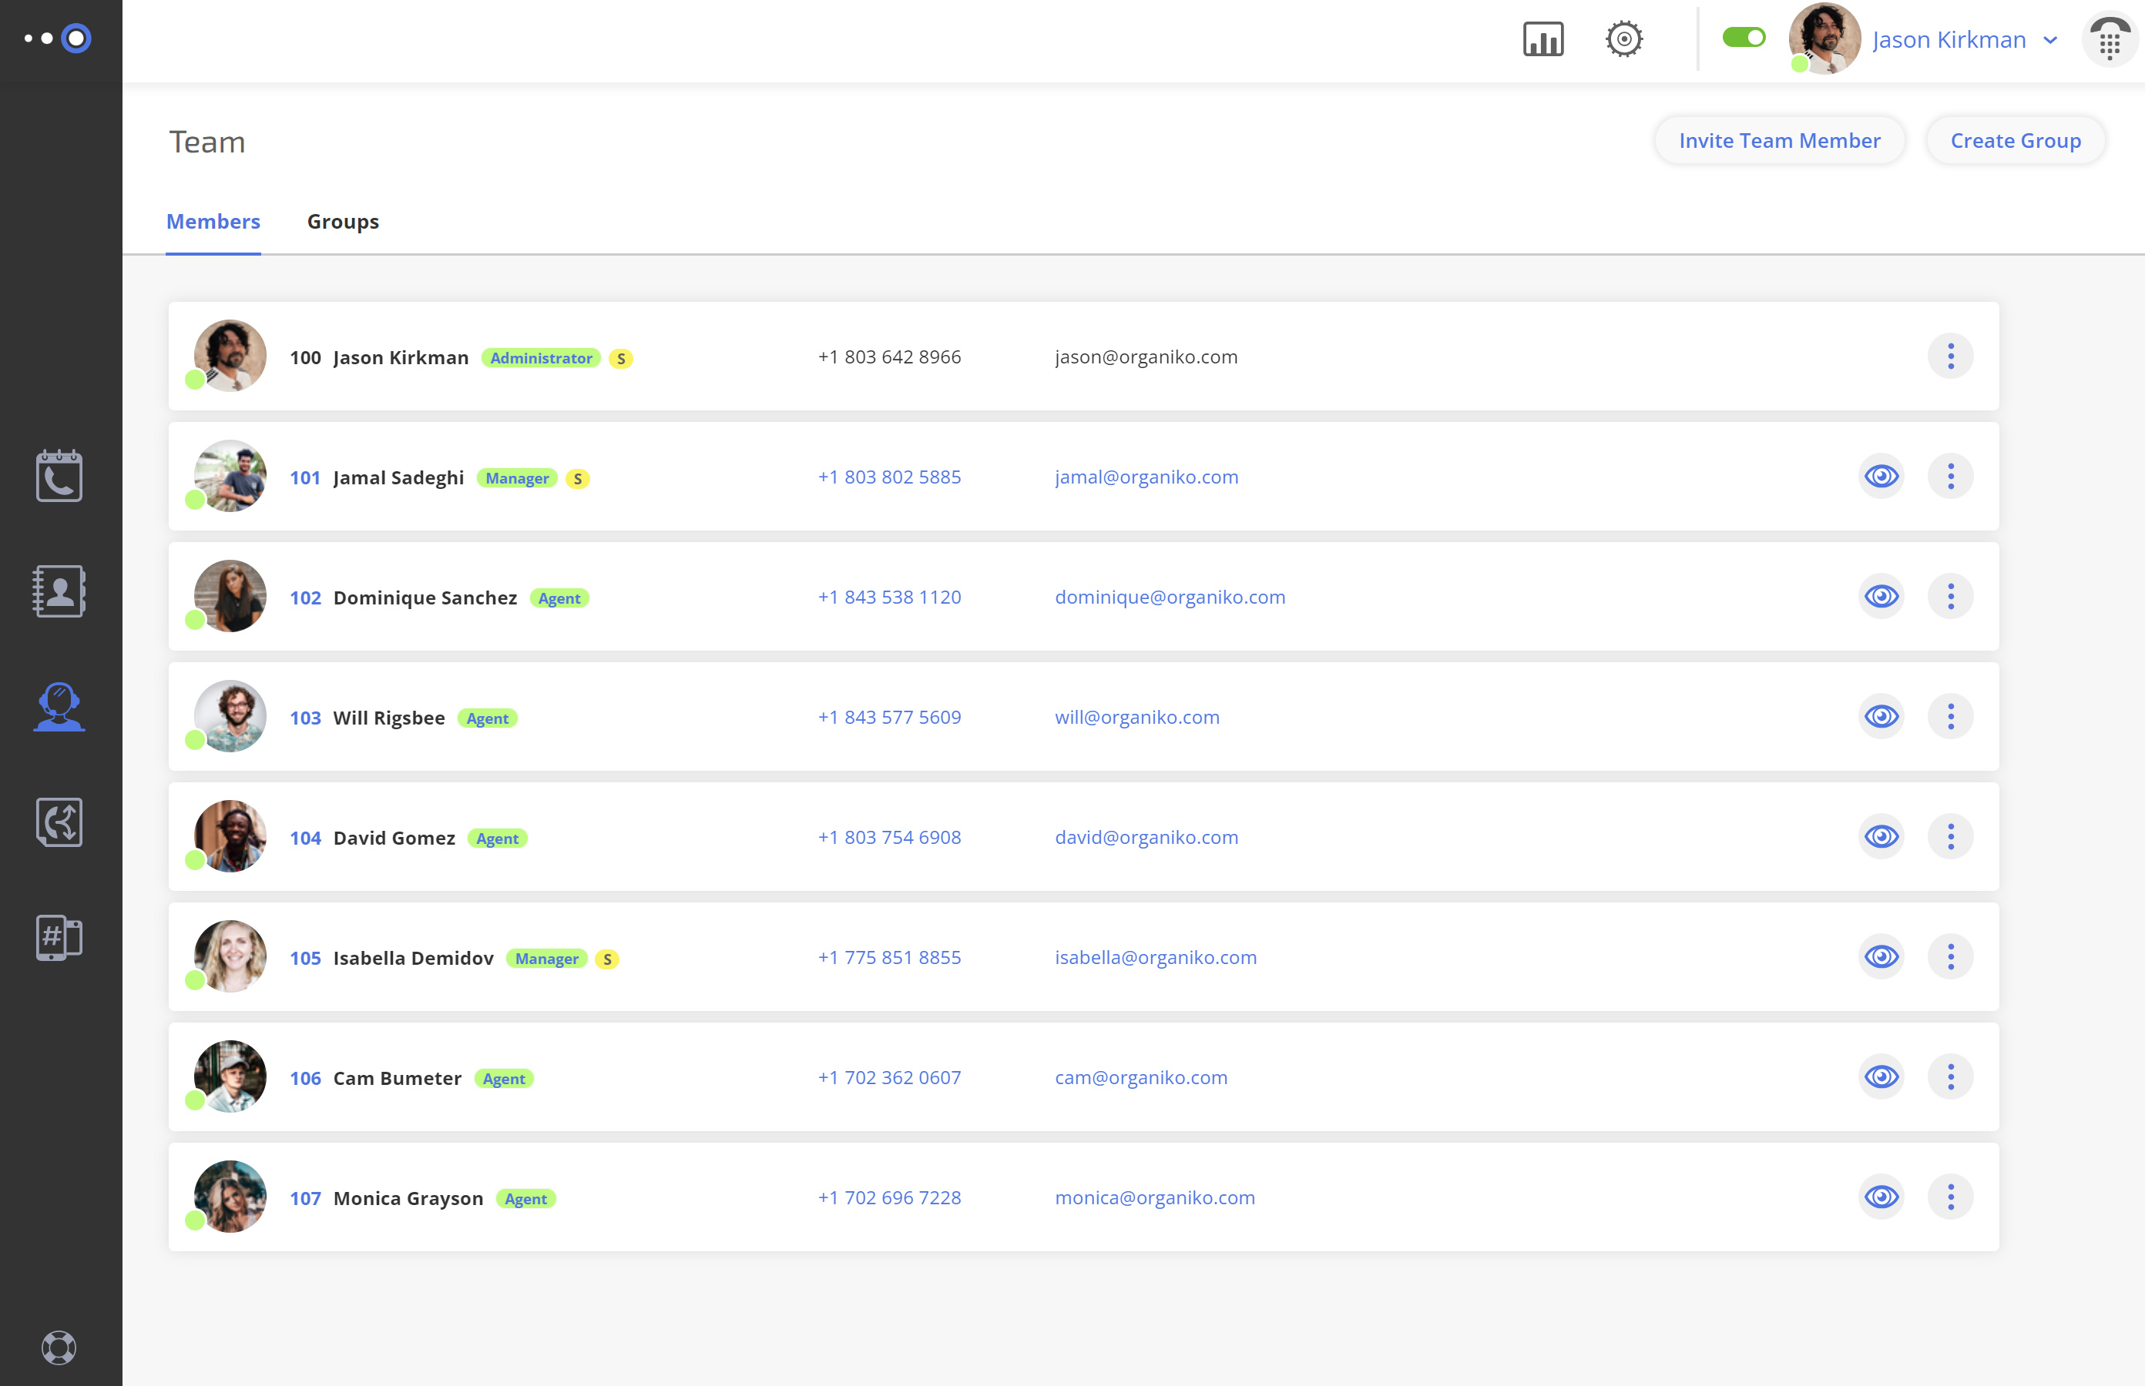Open the analytics bar chart icon
The width and height of the screenshot is (2145, 1386).
(1543, 39)
